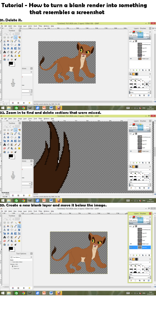Select Zoom tool in step 33 toolbox
Image resolution: width=156 pixels, height=333 pixels.
point(19,226)
